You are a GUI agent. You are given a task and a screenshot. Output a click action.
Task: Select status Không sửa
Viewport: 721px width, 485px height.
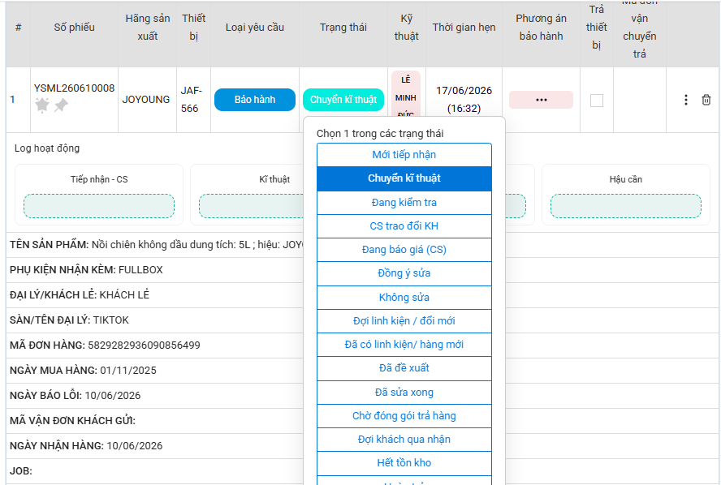404,297
